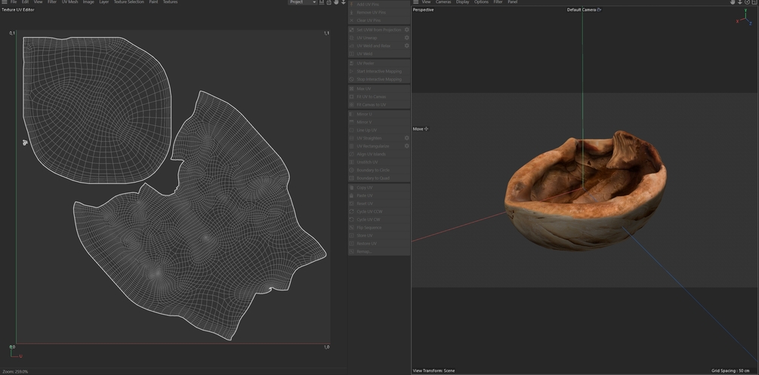
Task: Open the Texture UV Editor hamburger menu
Action: click(4, 2)
